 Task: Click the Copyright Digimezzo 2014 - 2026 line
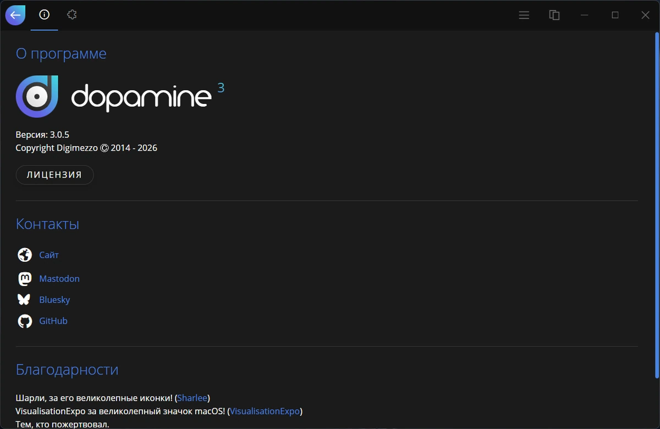(x=86, y=148)
